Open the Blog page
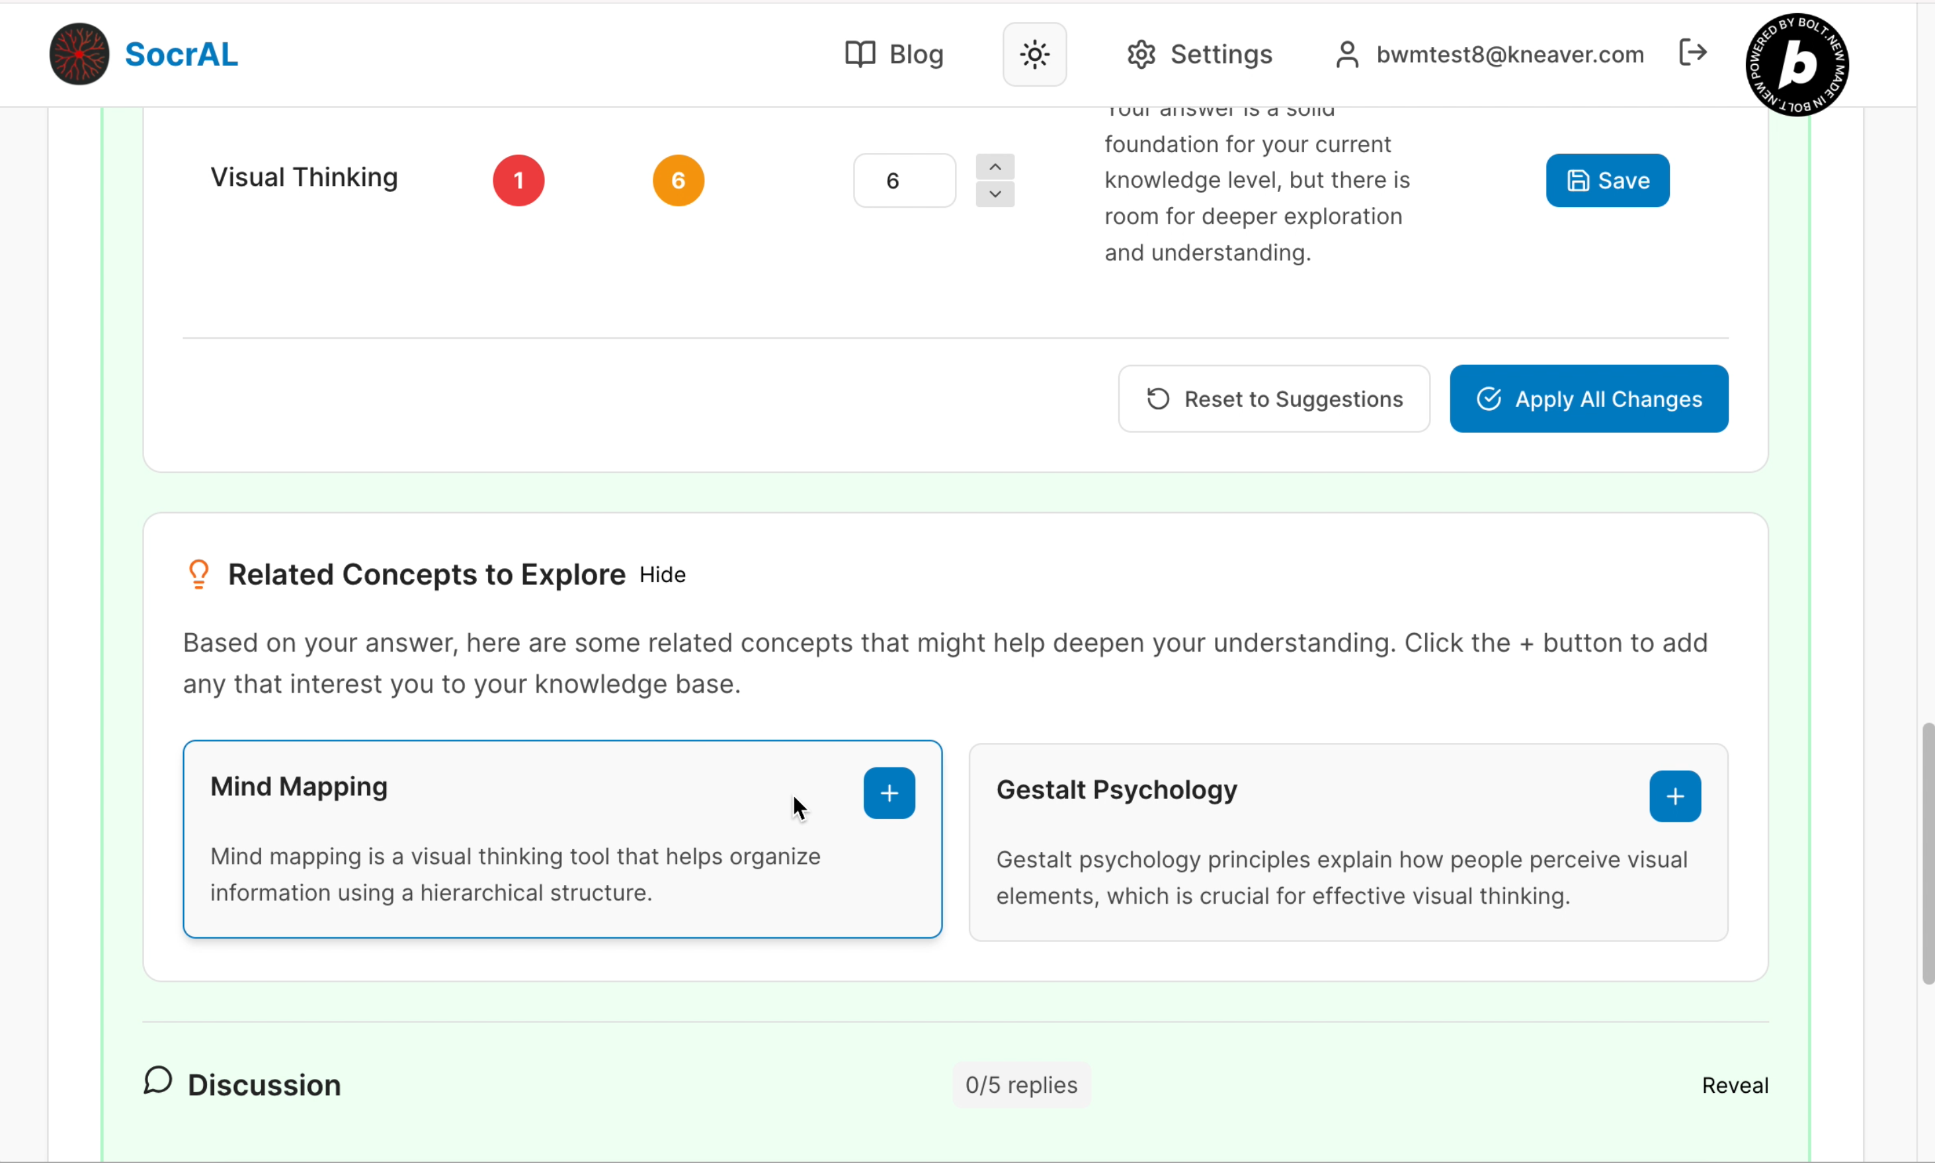This screenshot has width=1935, height=1163. pyautogui.click(x=894, y=54)
